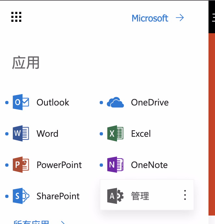Open the blue Word icon
Screen dimensions: 215x224
click(x=21, y=133)
